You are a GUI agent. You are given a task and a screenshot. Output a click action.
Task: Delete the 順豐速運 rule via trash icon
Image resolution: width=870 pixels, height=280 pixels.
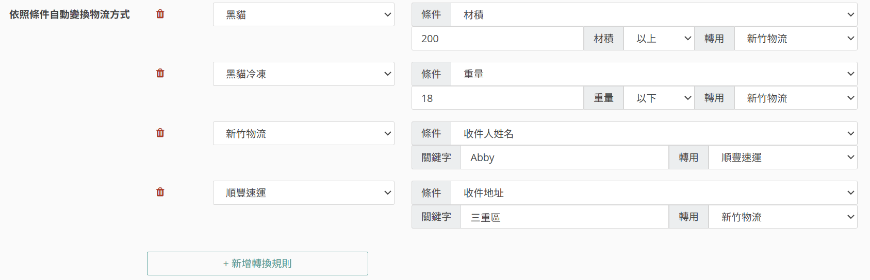160,192
